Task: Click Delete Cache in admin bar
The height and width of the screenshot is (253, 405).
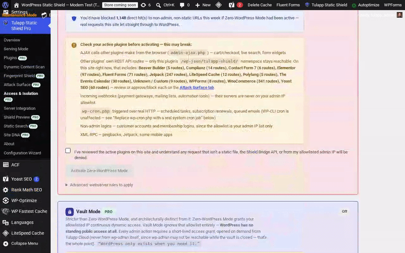Action: 259,5
